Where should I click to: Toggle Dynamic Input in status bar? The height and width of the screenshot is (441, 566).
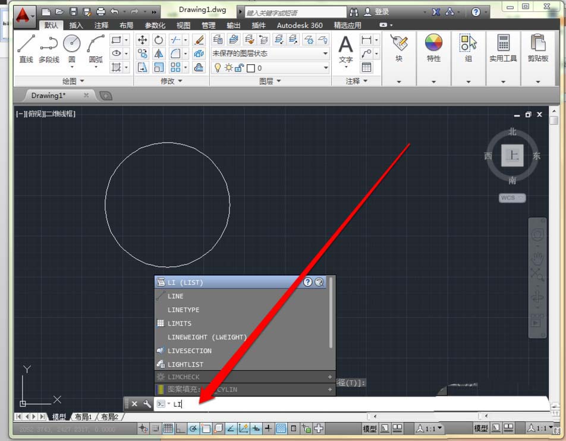click(x=256, y=429)
